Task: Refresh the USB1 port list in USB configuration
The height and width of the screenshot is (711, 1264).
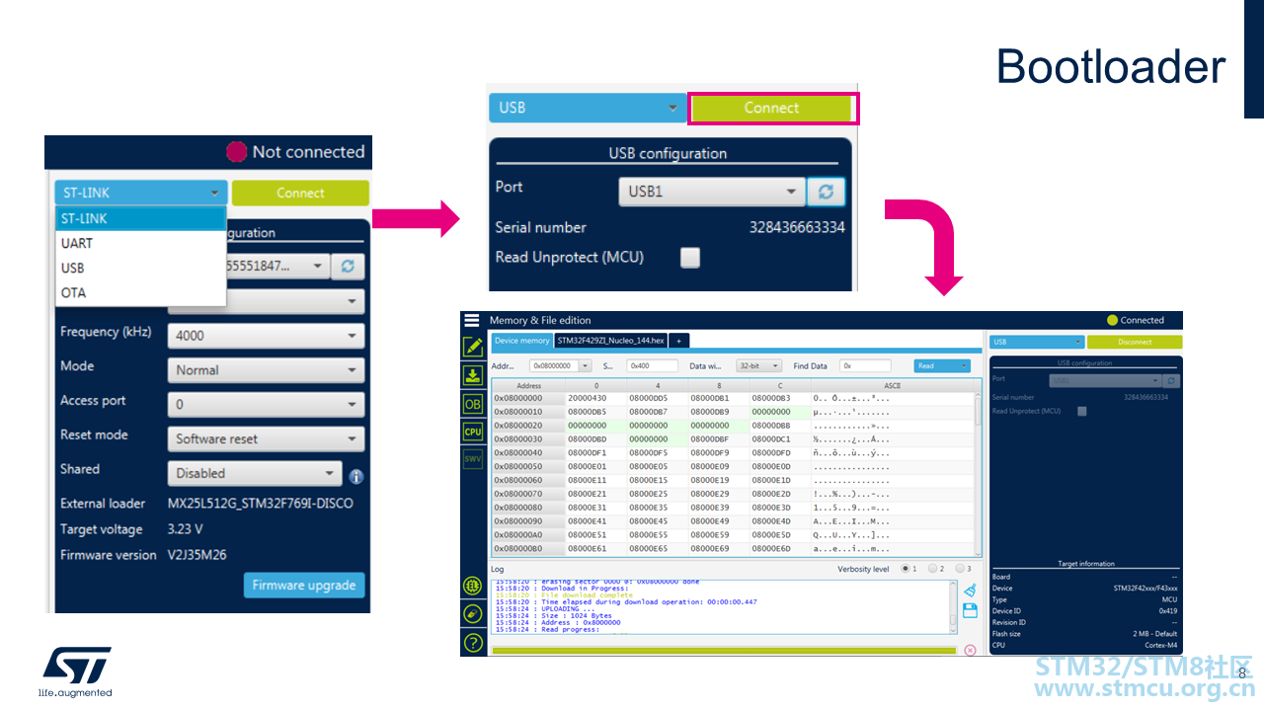Action: 826,192
